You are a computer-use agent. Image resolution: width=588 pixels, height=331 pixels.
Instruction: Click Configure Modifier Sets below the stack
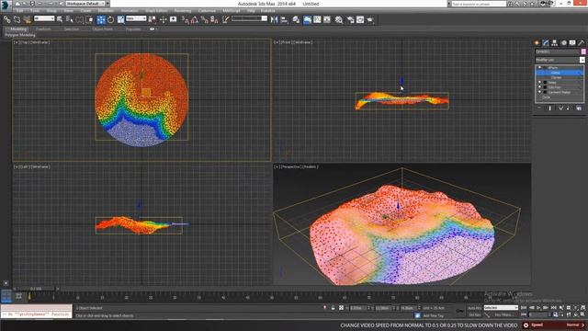(579, 108)
